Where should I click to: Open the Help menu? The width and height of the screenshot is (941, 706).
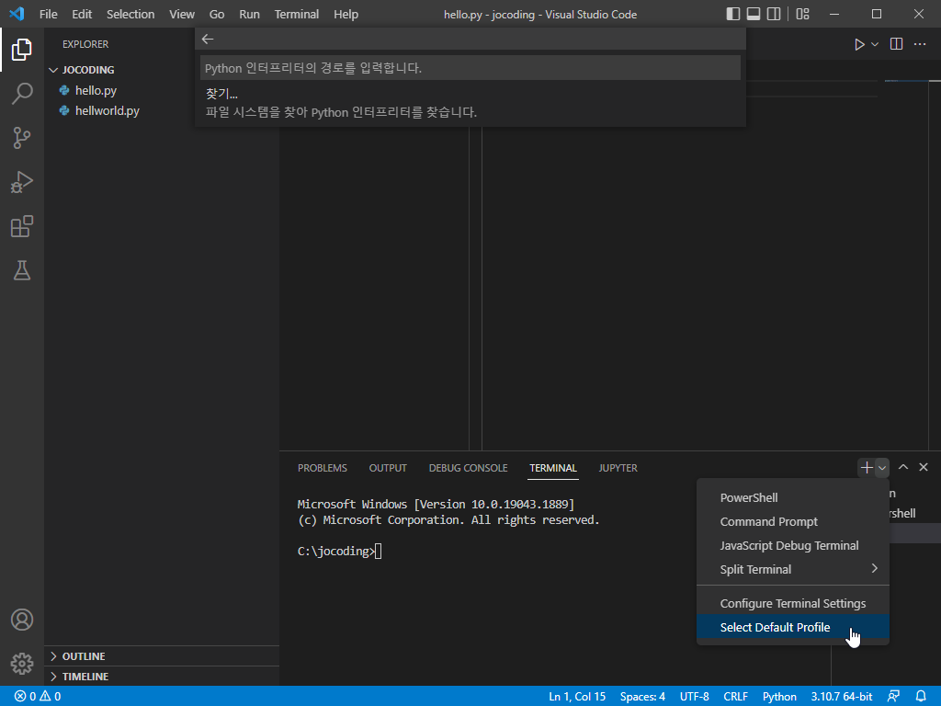tap(346, 14)
